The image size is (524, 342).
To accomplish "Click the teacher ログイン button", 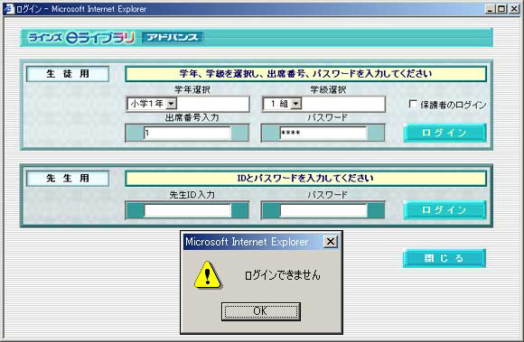I will point(444,210).
